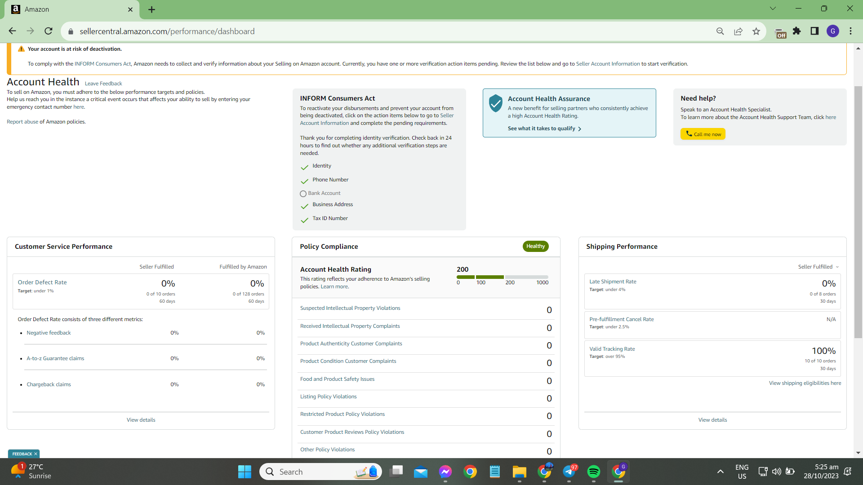
Task: Open the Windows Start menu
Action: point(245,472)
